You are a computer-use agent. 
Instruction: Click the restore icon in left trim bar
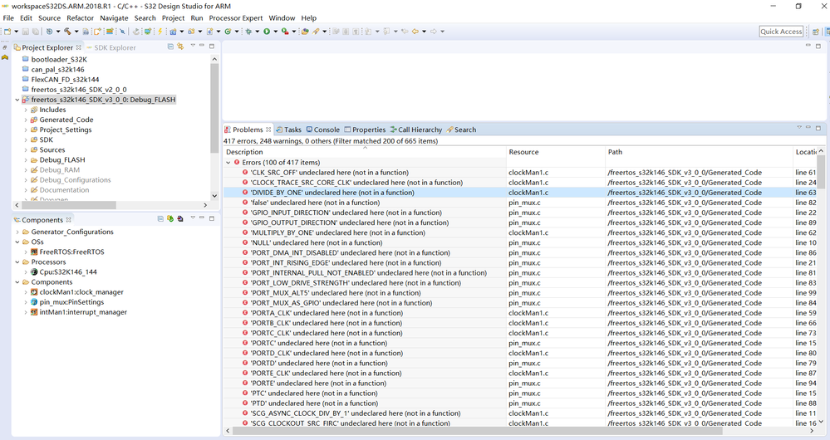[5, 47]
